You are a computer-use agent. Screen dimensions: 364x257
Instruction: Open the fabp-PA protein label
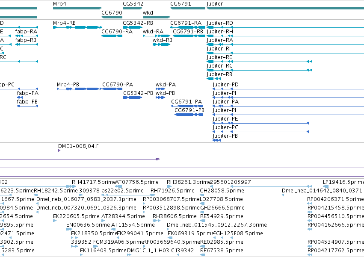pos(28,93)
